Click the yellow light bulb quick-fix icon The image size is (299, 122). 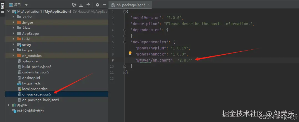(x=130, y=53)
